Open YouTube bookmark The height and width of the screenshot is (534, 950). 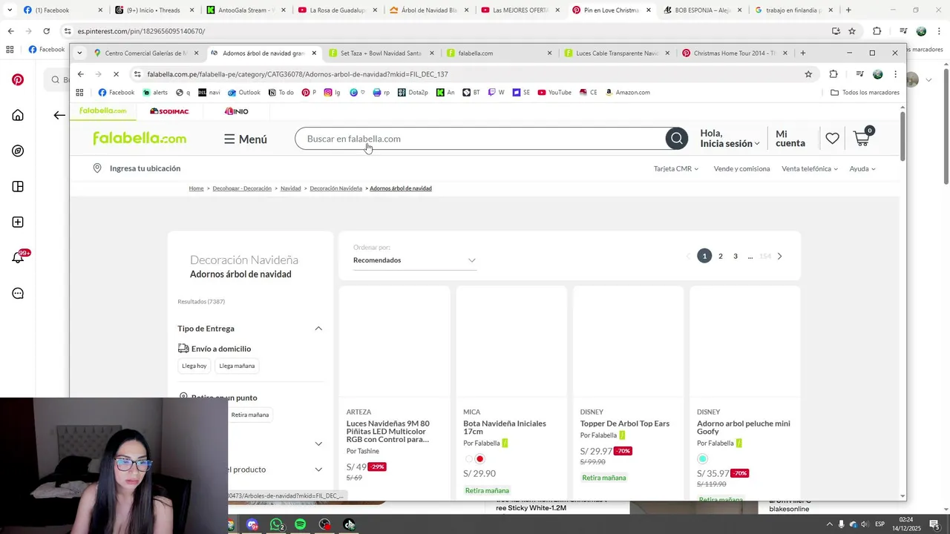[x=554, y=93]
